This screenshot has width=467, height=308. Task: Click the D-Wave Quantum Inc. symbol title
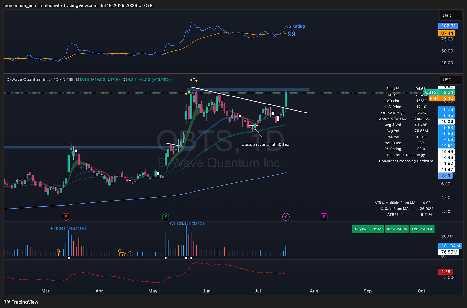point(28,79)
